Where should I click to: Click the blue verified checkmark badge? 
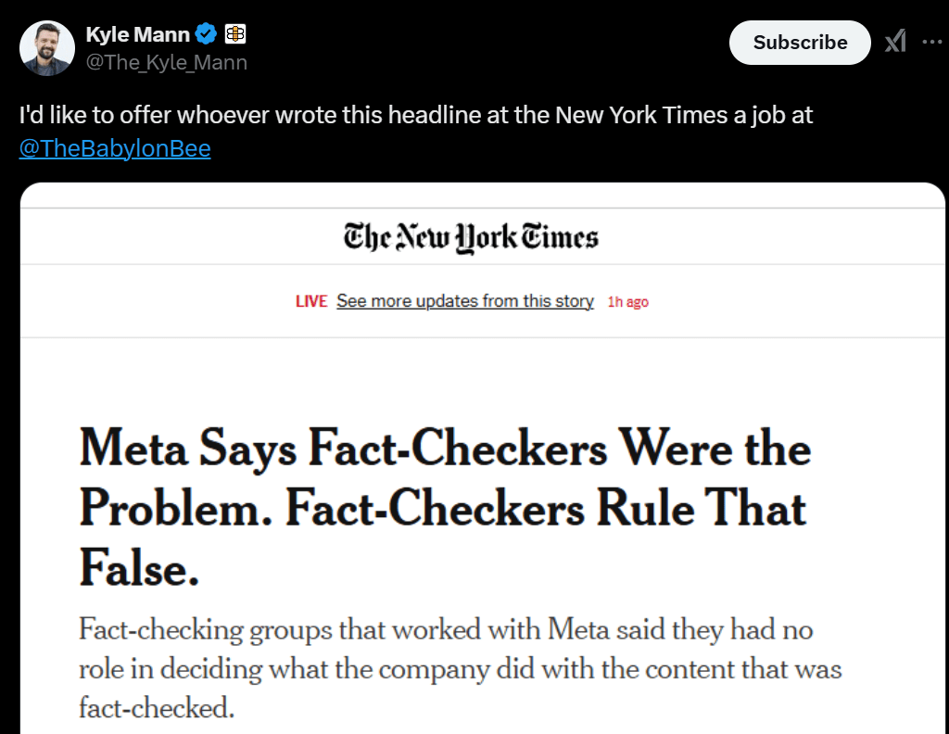click(206, 35)
